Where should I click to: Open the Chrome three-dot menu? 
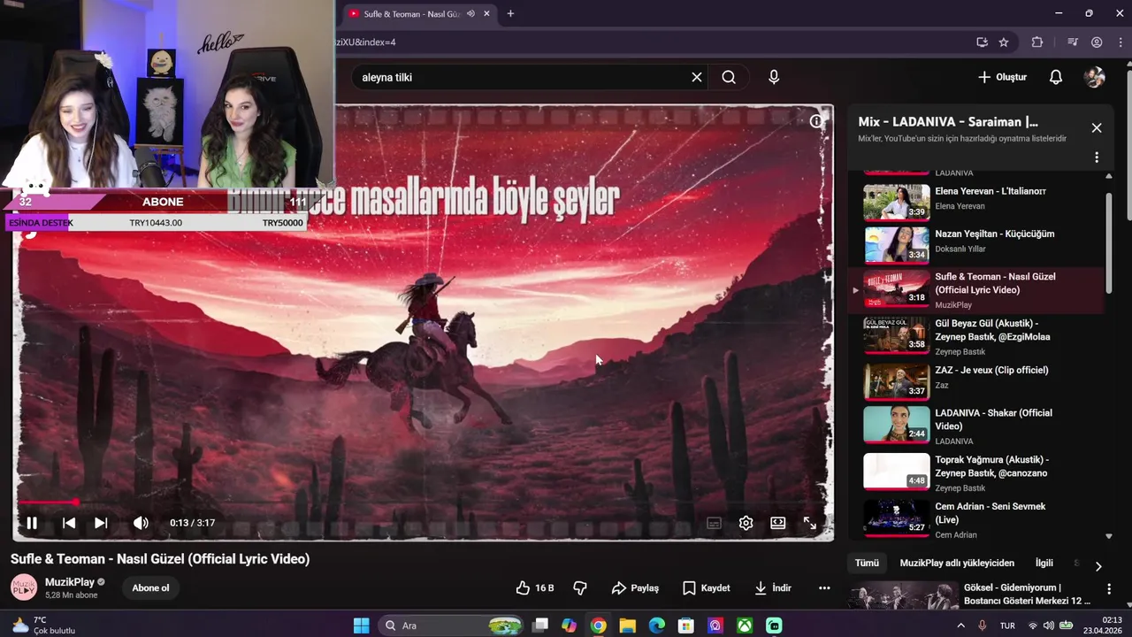[x=1119, y=42]
